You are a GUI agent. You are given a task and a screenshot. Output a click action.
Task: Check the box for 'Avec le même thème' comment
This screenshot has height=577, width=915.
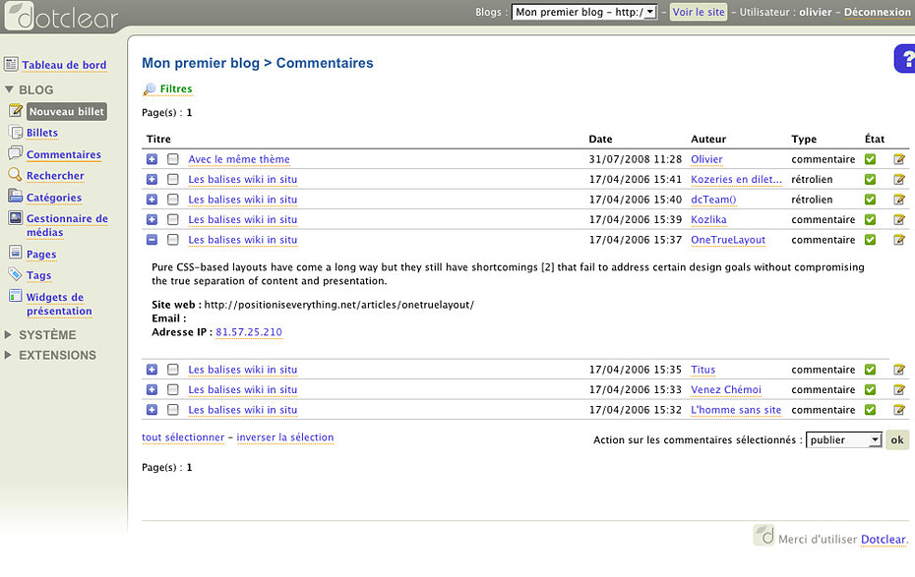tap(172, 159)
